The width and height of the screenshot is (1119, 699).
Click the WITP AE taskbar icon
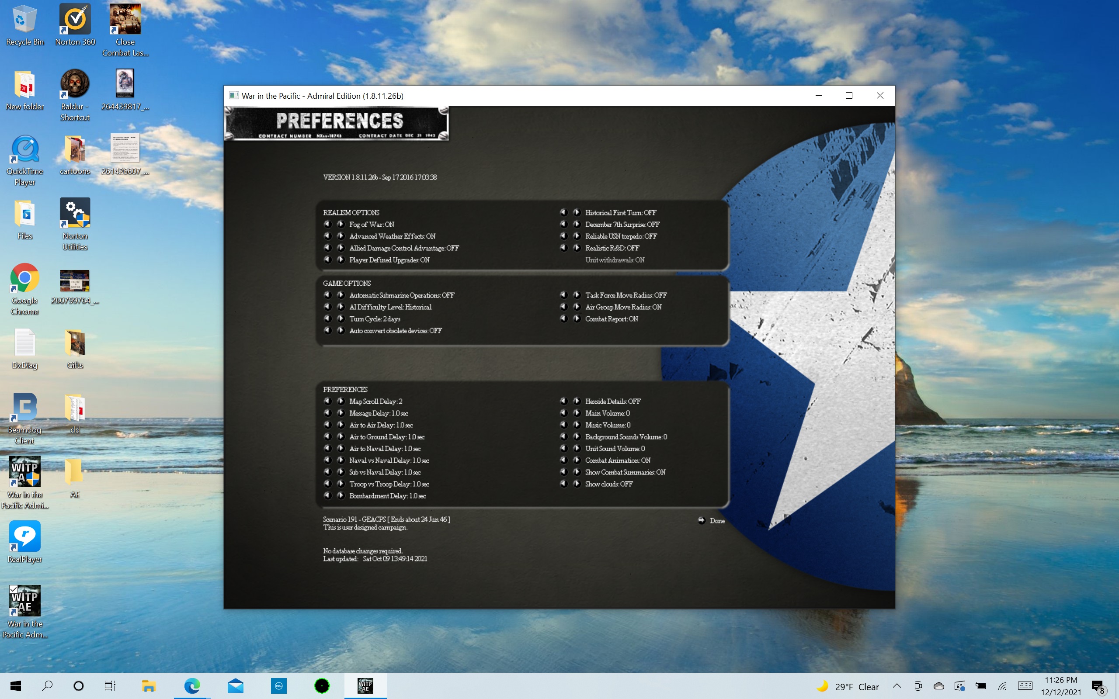tap(365, 686)
